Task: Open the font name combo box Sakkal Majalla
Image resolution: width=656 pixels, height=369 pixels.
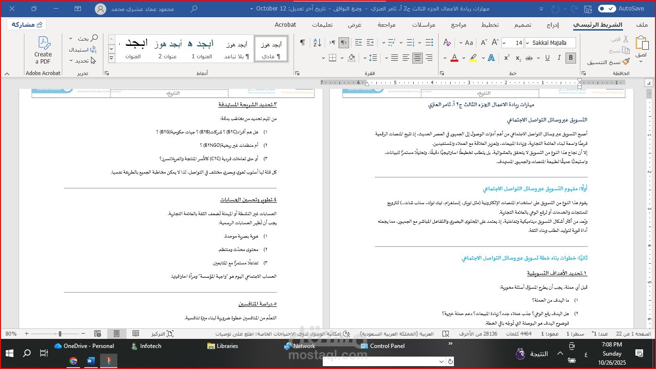Action: pos(550,43)
